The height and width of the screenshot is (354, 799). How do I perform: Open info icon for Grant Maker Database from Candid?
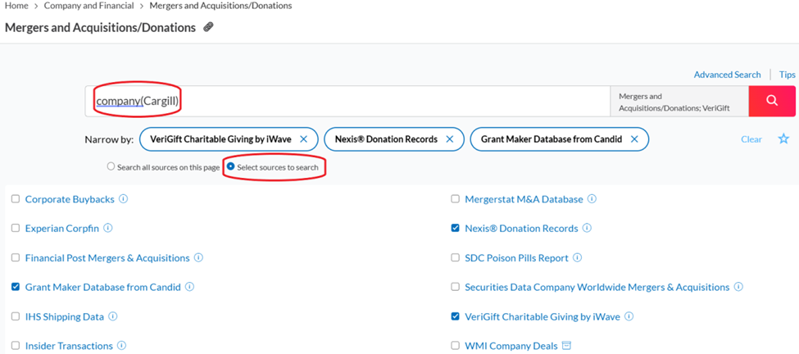tap(189, 288)
